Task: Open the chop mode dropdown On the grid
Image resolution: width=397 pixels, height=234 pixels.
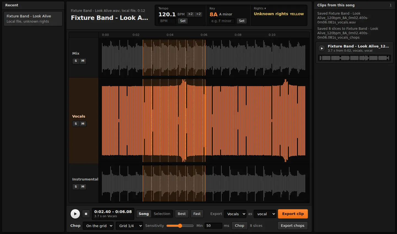Action: (x=98, y=226)
